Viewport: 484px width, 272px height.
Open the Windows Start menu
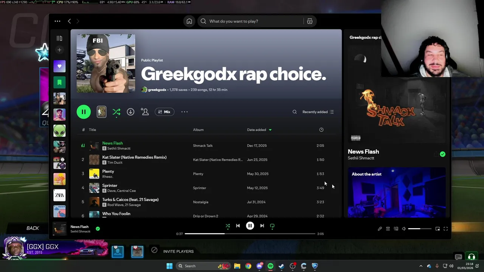(169, 266)
